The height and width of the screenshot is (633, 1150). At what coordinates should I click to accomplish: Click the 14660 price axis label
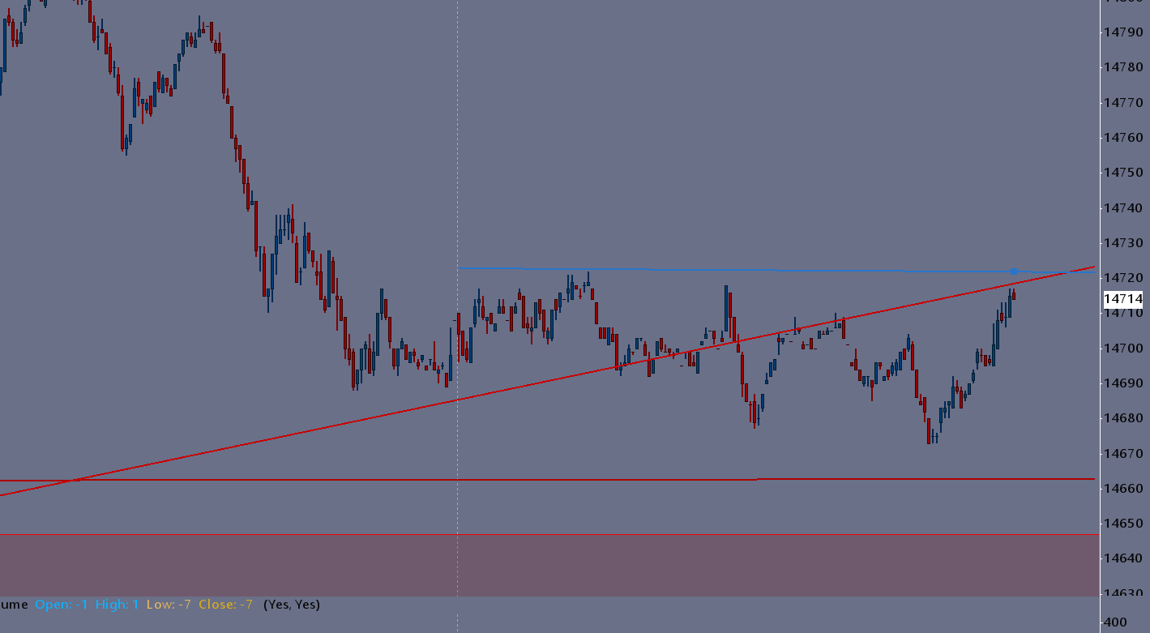tap(1123, 489)
